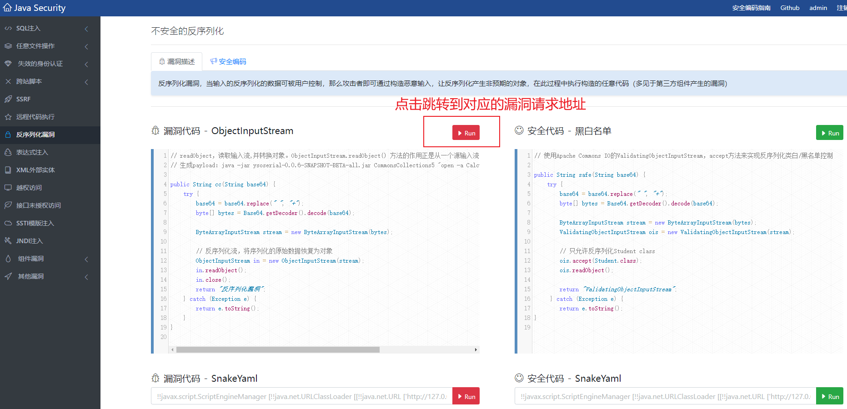The height and width of the screenshot is (409, 847).
Task: Expand the 任意文件操作 menu chevron
Action: pyautogui.click(x=86, y=46)
